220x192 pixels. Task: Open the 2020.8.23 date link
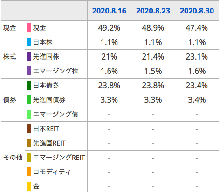click(x=153, y=11)
